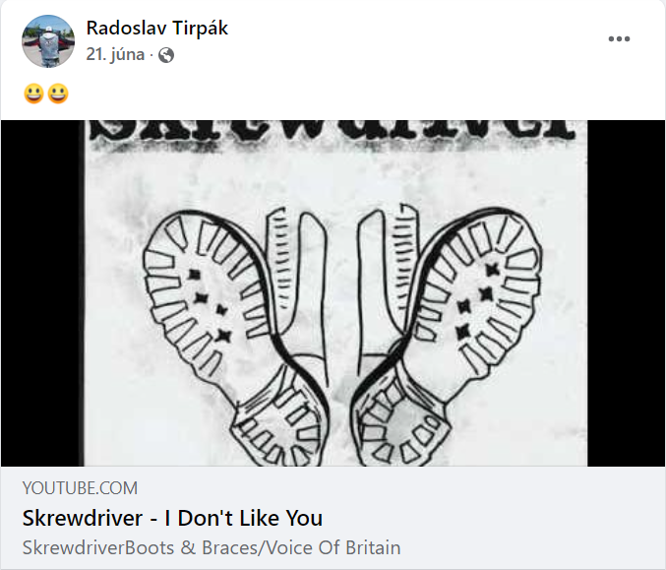This screenshot has height=570, width=666.
Task: Click the gray link preview footer card
Action: (x=333, y=518)
